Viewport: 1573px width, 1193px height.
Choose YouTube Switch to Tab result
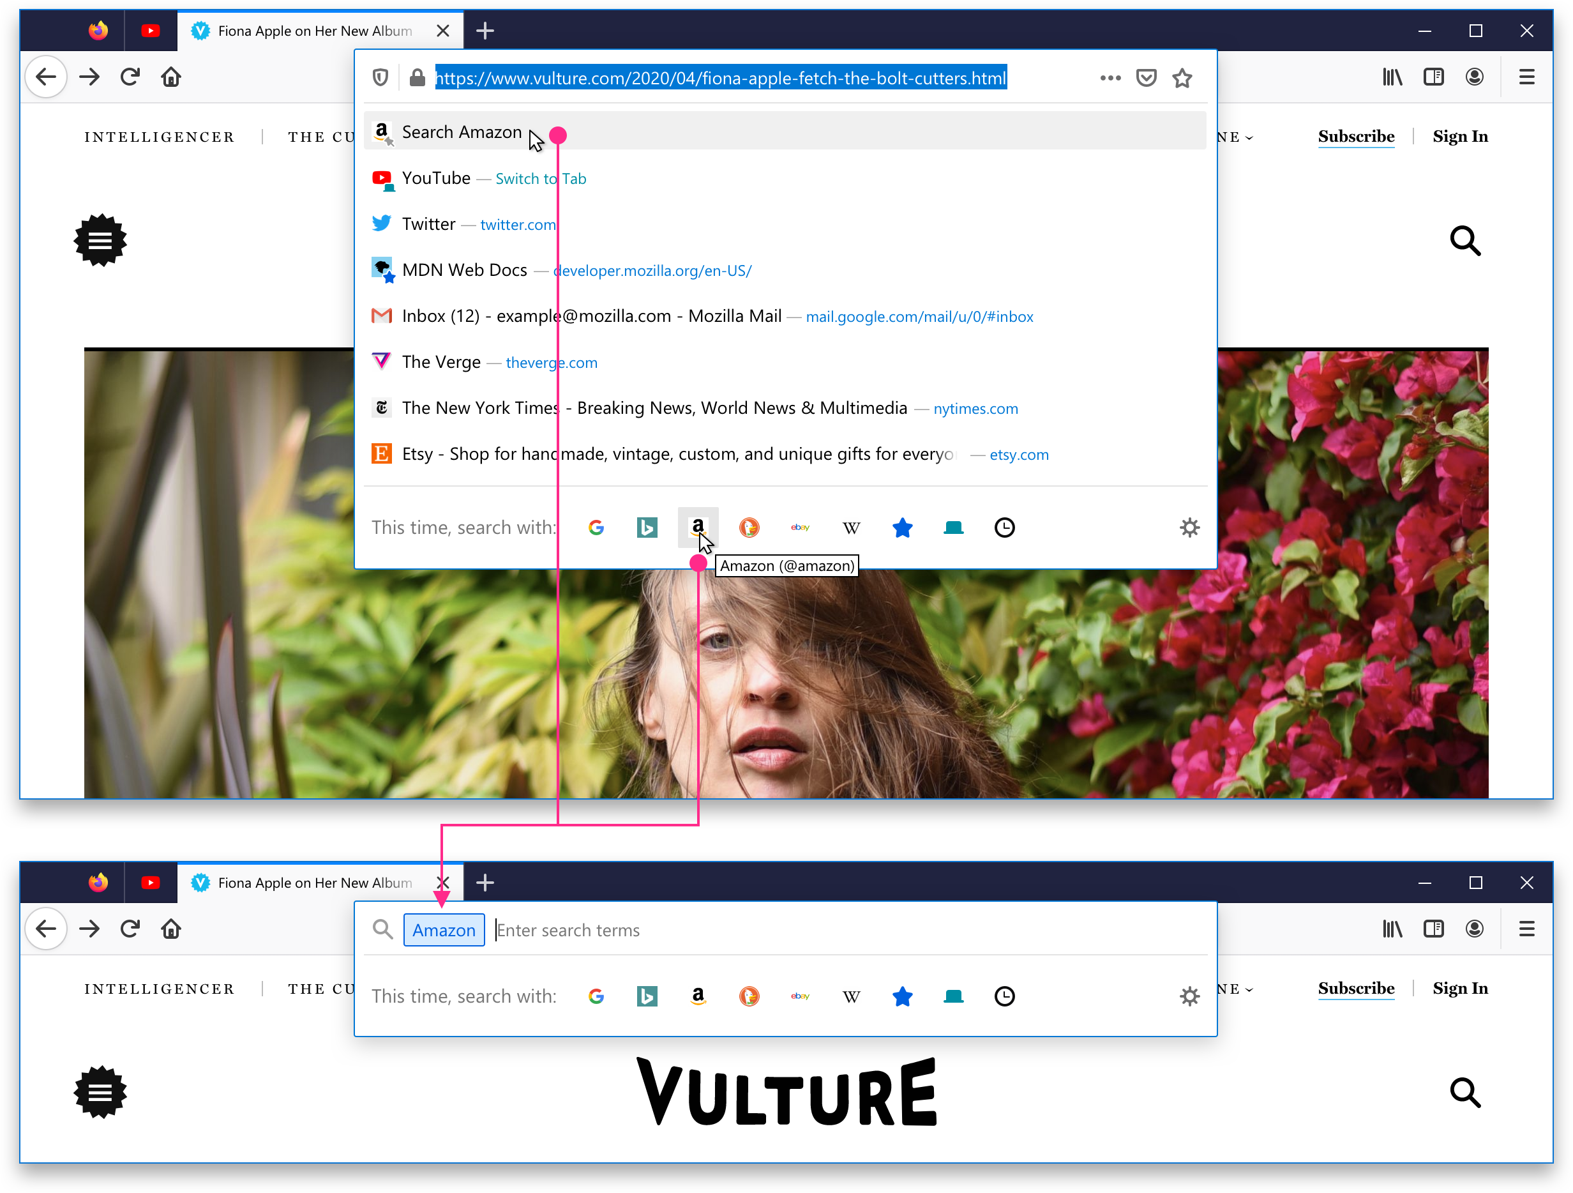(x=785, y=179)
